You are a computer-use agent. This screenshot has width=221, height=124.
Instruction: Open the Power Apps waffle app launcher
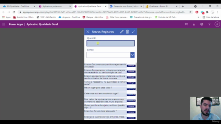(x=4, y=24)
